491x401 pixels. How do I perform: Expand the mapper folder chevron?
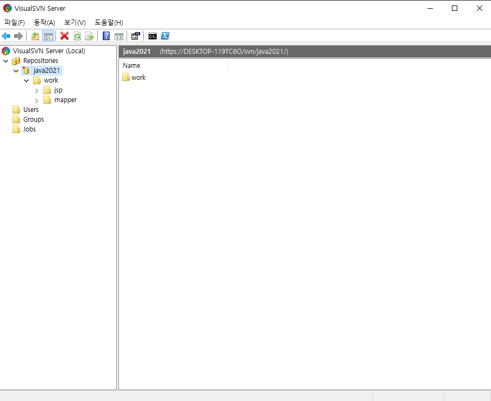pos(36,100)
